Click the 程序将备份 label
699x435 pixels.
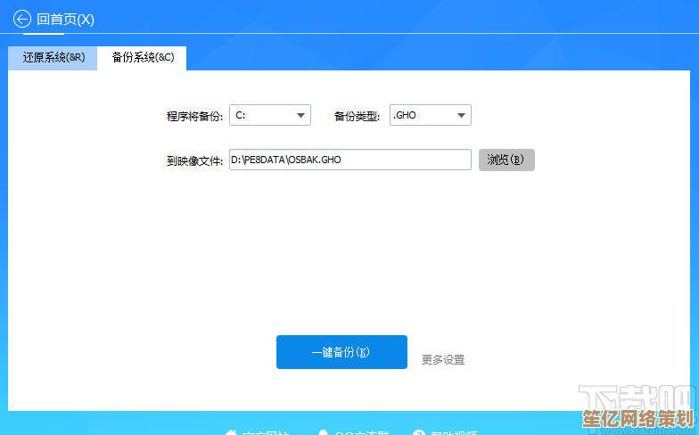click(194, 116)
